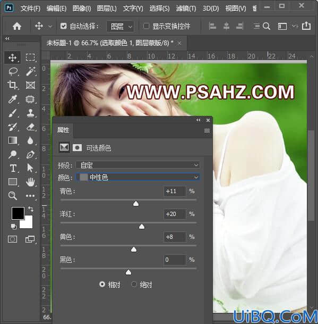Image resolution: width=318 pixels, height=324 pixels.
Task: Choose the 相对 radio option
Action: point(102,284)
